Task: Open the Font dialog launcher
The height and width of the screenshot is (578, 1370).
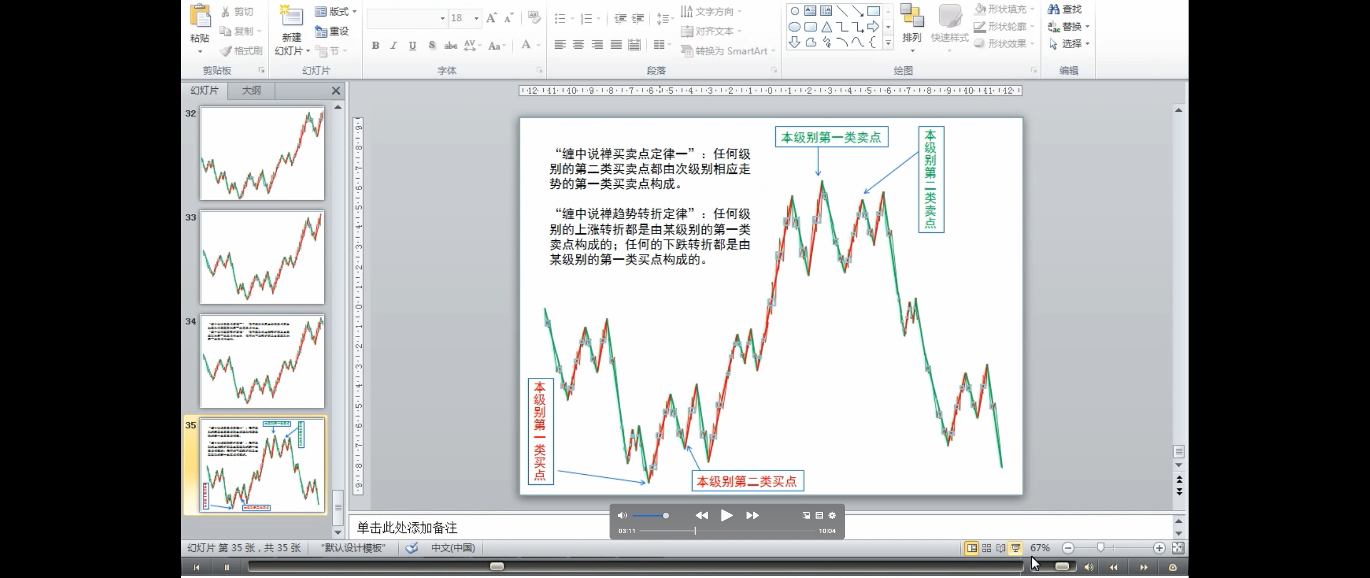Action: pyautogui.click(x=539, y=70)
